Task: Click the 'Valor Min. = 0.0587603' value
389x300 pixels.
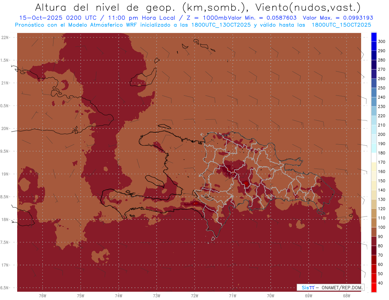Action: pyautogui.click(x=262, y=18)
